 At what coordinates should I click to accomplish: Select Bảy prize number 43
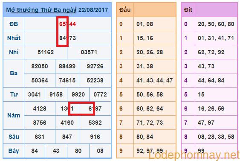(x=56, y=151)
